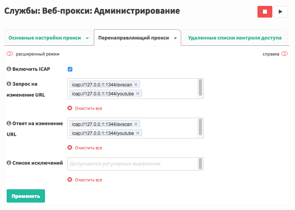295x210 pixels.
Task: Toggle the справка help switch
Action: (284, 54)
